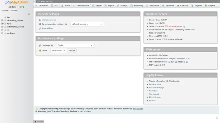The width and height of the screenshot is (220, 123).
Task: Open the Plugins tab
Action: click(x=210, y=6)
